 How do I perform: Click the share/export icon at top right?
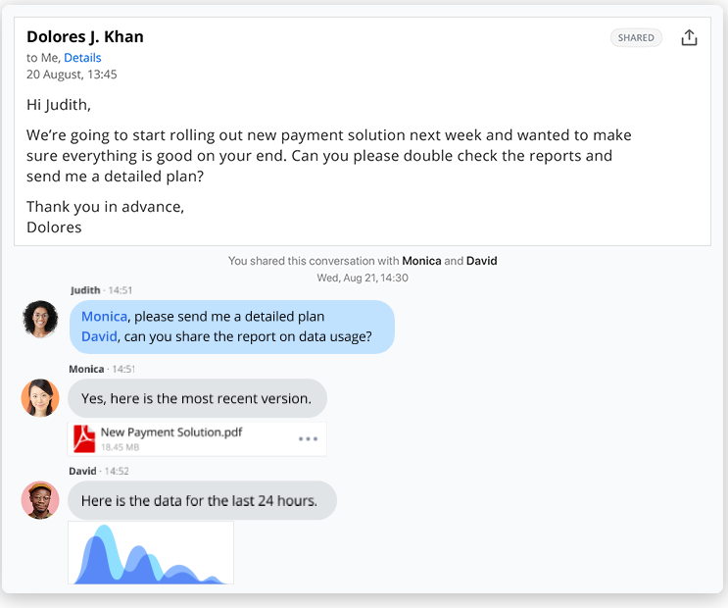click(x=689, y=37)
